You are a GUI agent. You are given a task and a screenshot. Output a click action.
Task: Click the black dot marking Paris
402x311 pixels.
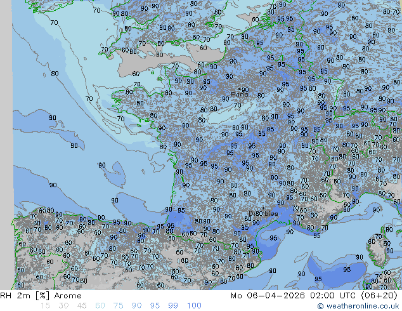(239, 89)
